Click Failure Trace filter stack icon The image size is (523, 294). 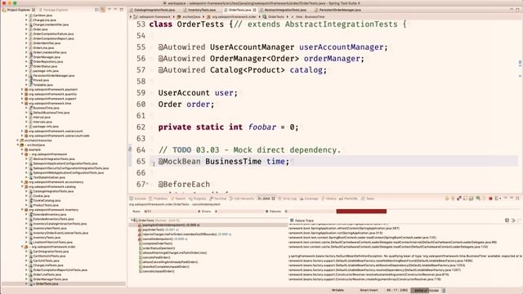pos(507,220)
